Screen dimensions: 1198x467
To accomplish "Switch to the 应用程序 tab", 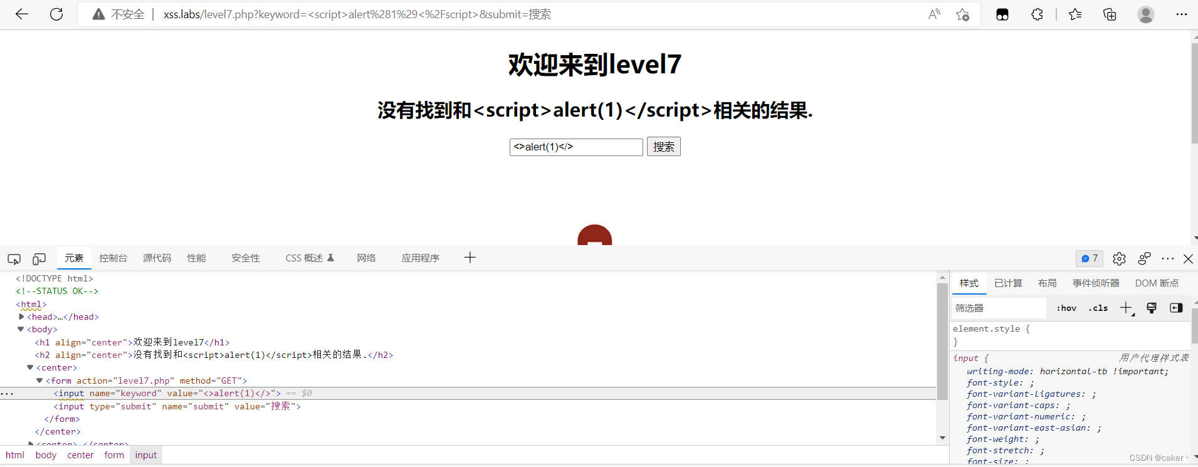I will point(420,258).
